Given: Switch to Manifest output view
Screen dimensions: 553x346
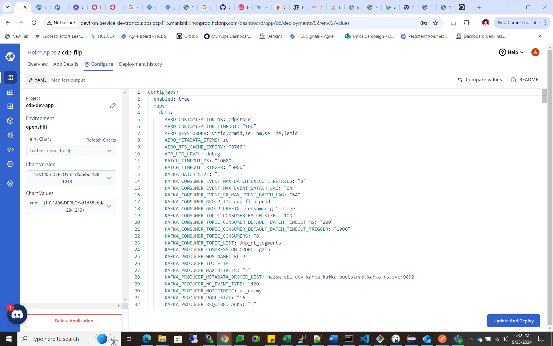Looking at the screenshot, I should (68, 80).
